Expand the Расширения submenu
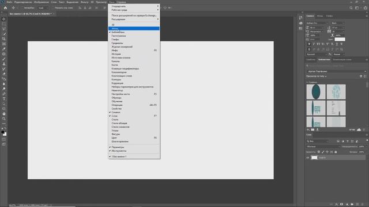This screenshot has height=207, width=369. click(x=134, y=19)
